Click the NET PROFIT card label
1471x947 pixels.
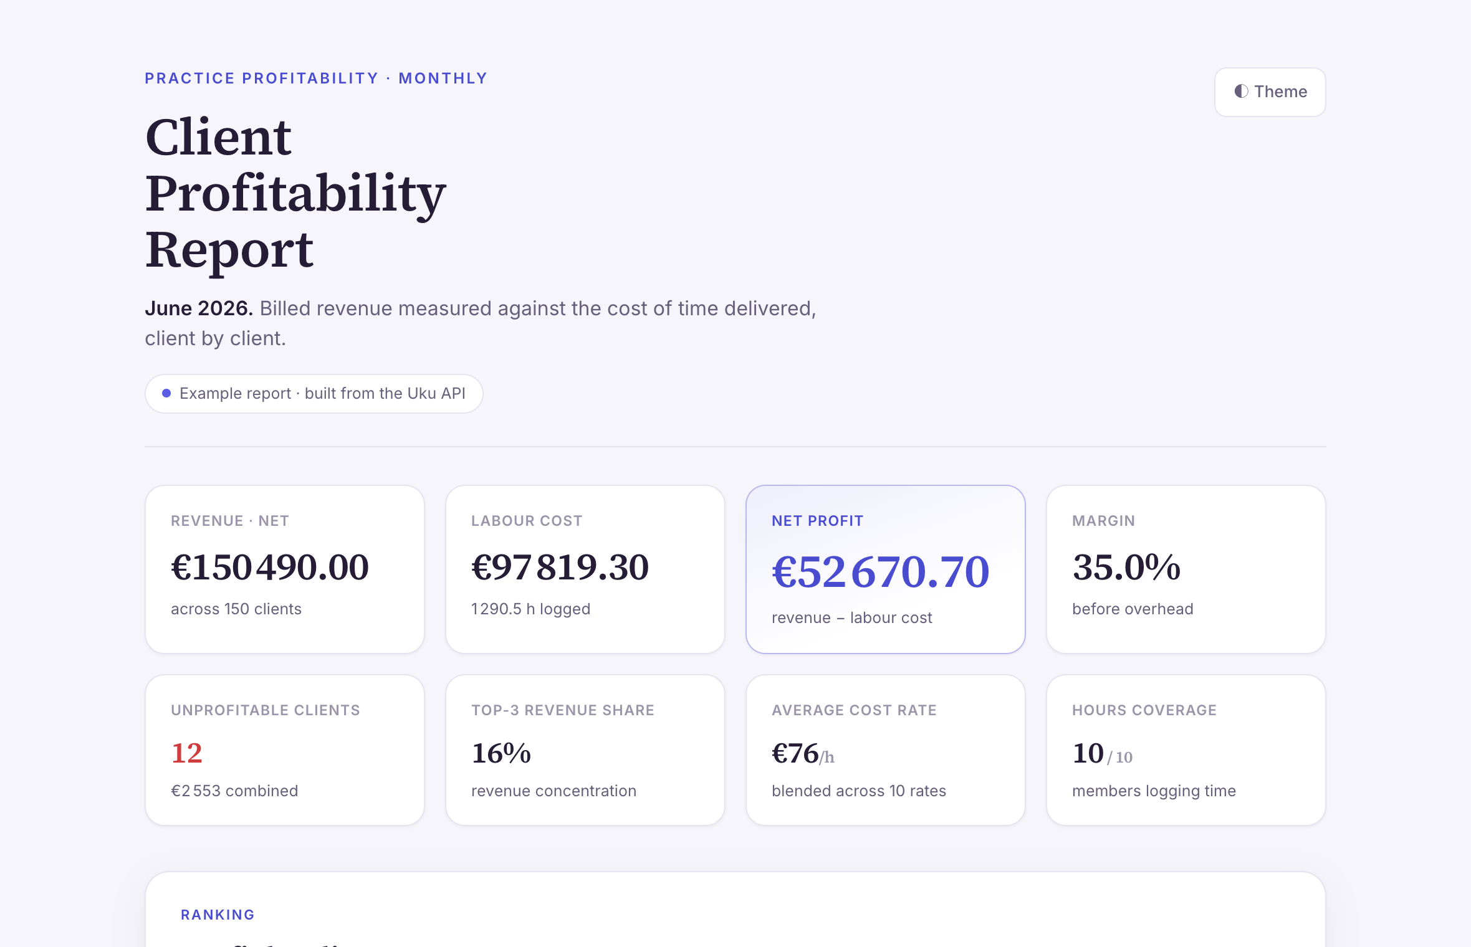(x=817, y=521)
